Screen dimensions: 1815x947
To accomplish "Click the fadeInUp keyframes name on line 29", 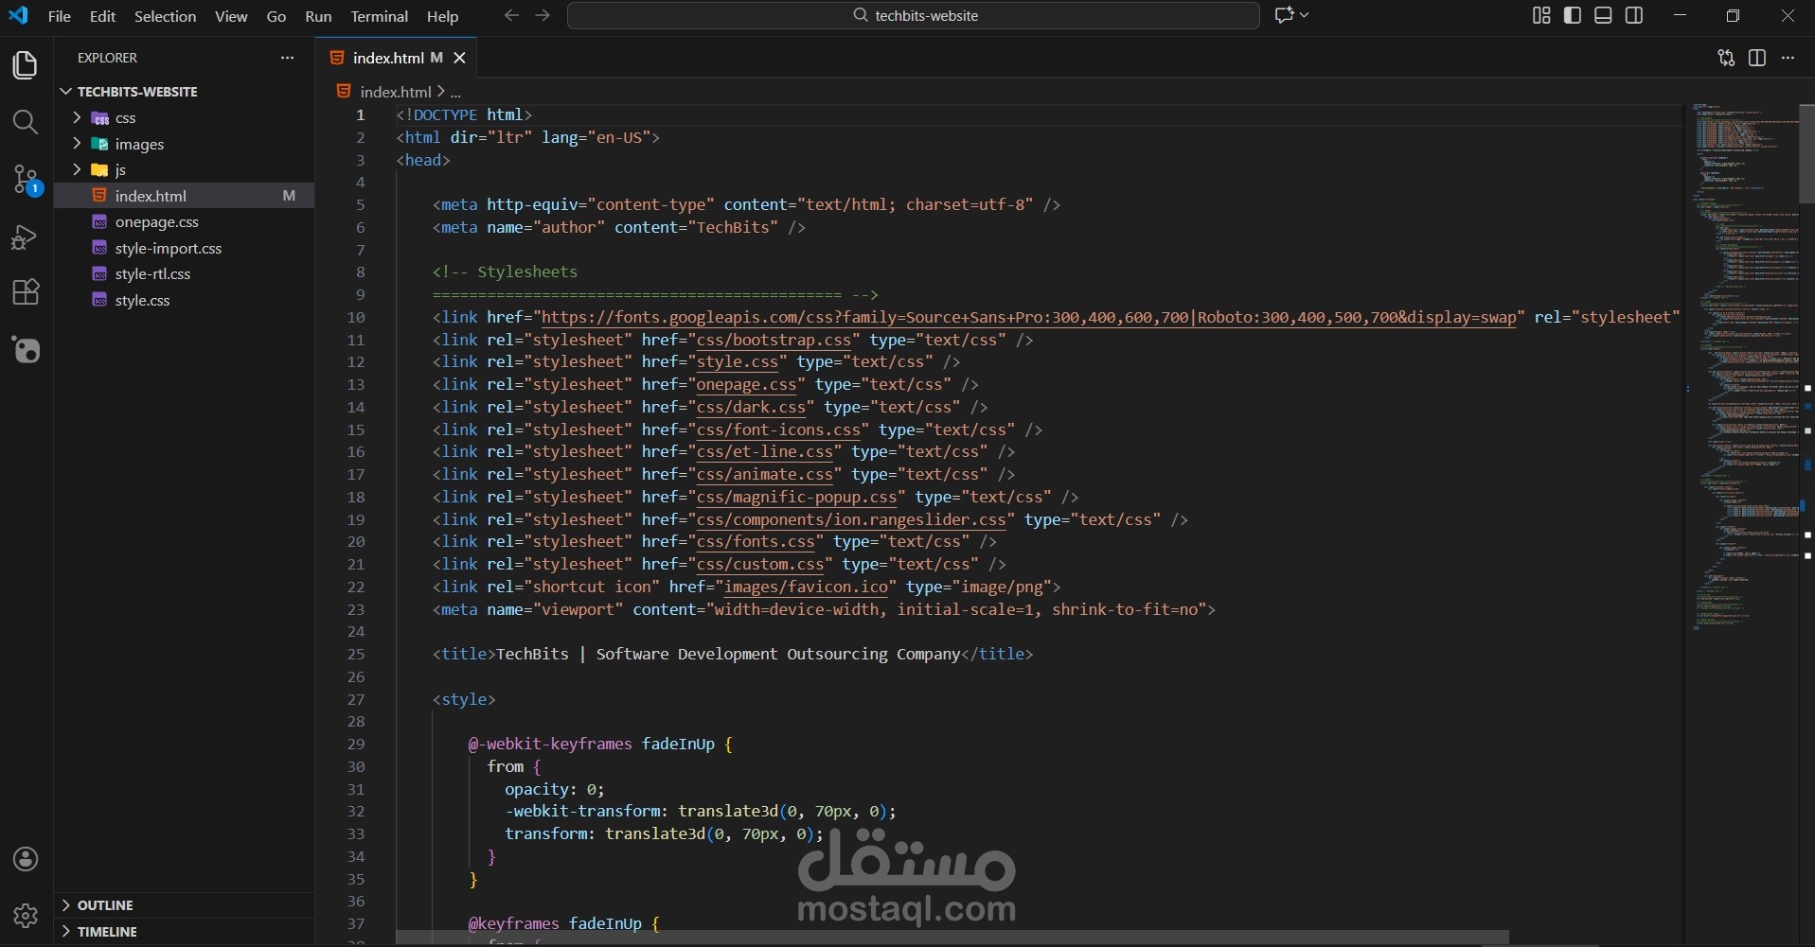I will click(678, 745).
